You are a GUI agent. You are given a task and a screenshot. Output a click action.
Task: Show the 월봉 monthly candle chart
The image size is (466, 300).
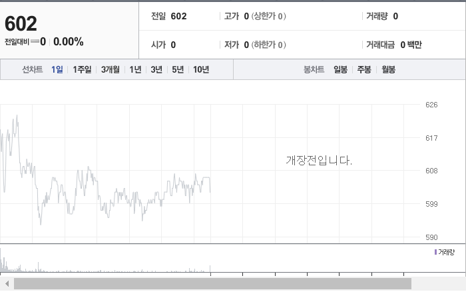coord(388,69)
